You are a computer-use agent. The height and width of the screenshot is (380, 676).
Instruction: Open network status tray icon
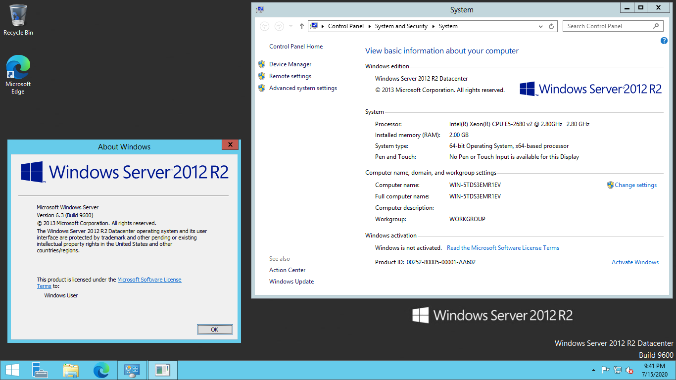(x=618, y=370)
